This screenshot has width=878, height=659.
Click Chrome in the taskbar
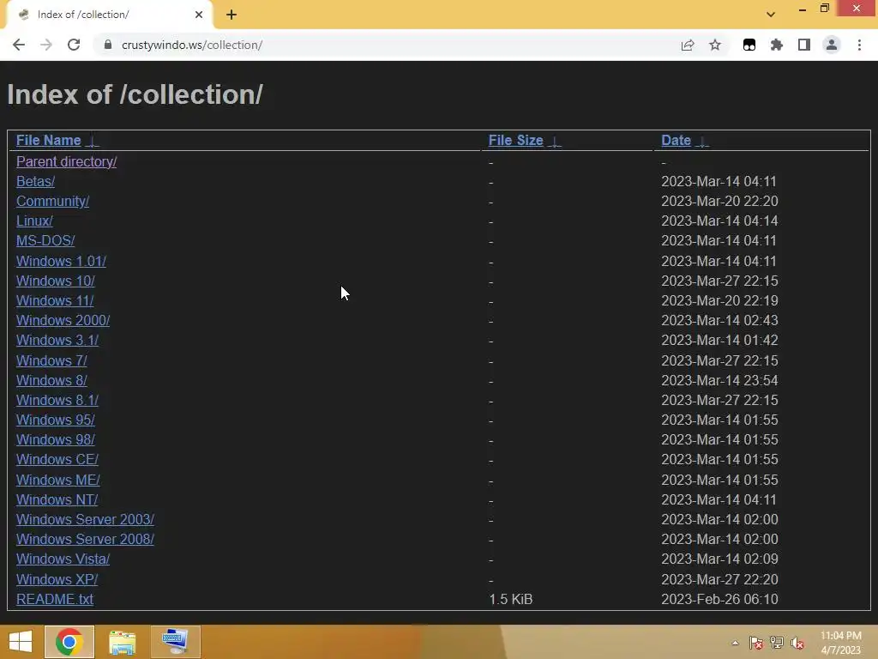pos(69,642)
